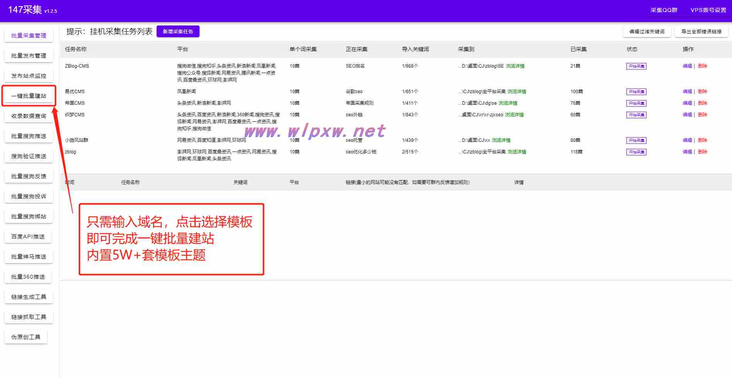Screen dimensions: 732x378
Task: Select 批量360推送 in sidebar
Action: coord(28,277)
